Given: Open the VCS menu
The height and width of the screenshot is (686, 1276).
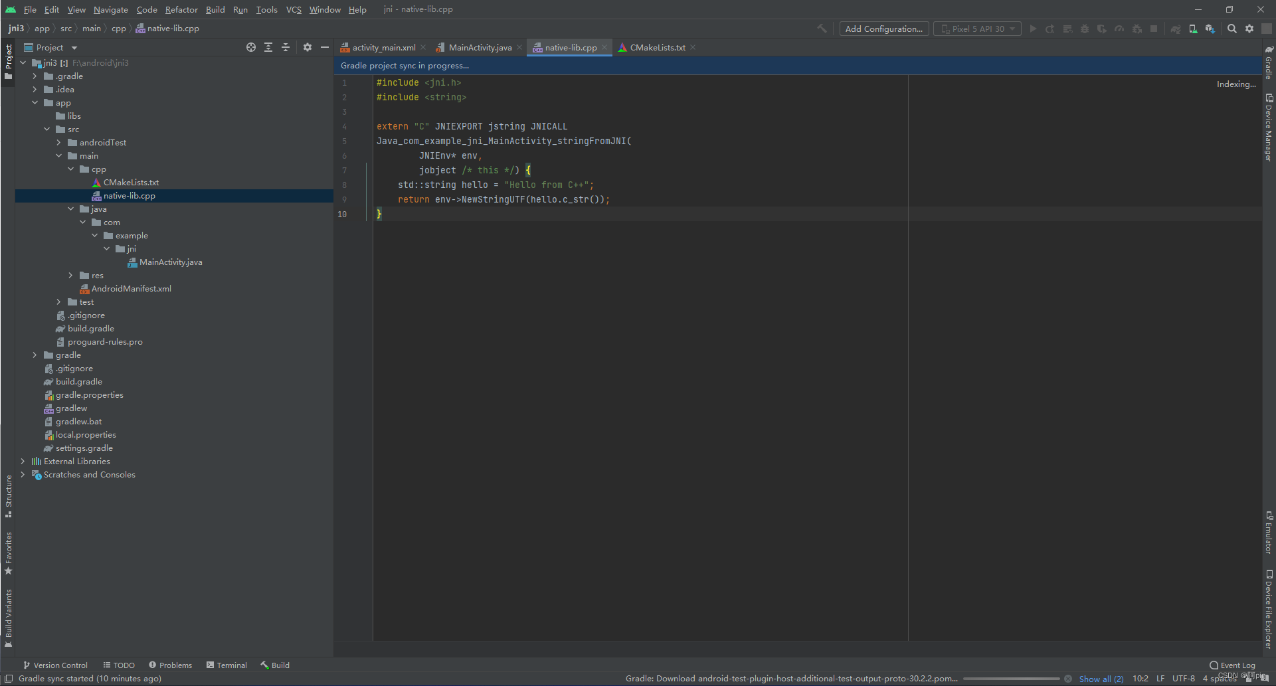Looking at the screenshot, I should 294,9.
